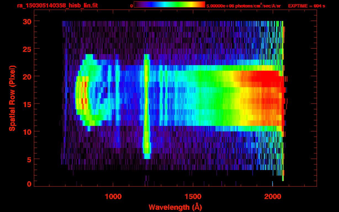Click the y-axis tick label 10
Screen dimensions: 339x212
tap(27, 132)
